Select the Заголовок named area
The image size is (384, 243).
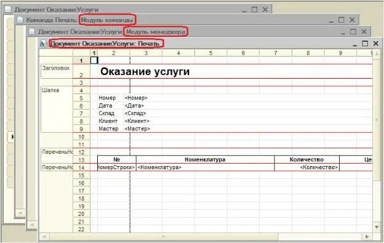pos(57,71)
